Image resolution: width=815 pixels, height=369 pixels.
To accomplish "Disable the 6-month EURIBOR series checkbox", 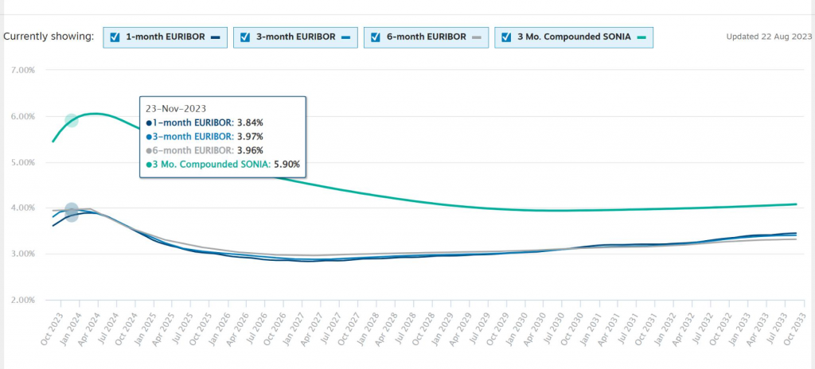I will tap(376, 37).
